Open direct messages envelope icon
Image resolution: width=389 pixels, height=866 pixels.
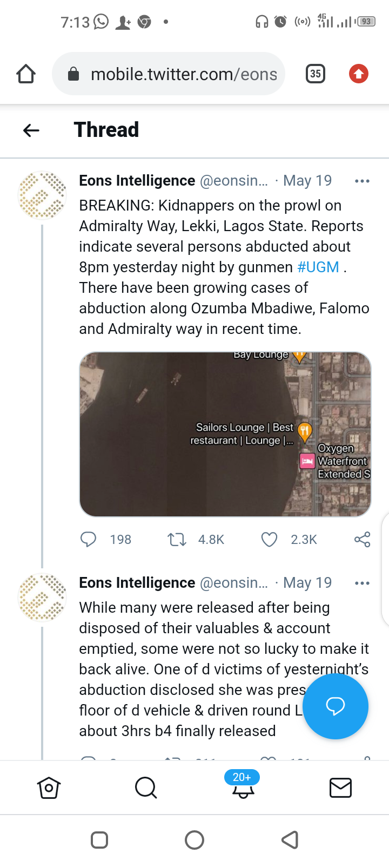[340, 788]
